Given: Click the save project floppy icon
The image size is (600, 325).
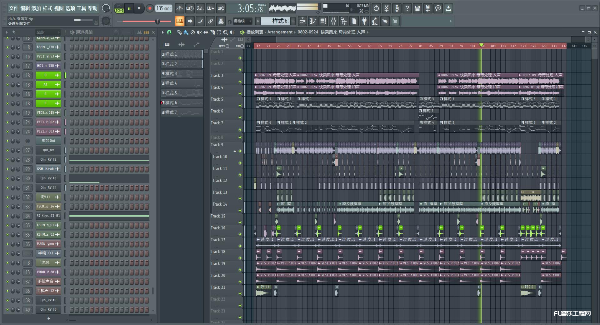Looking at the screenshot, I should click(417, 8).
